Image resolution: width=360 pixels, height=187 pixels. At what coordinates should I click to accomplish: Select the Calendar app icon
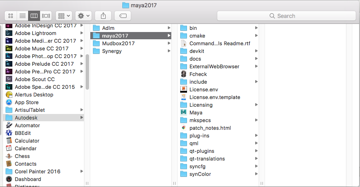click(x=9, y=148)
